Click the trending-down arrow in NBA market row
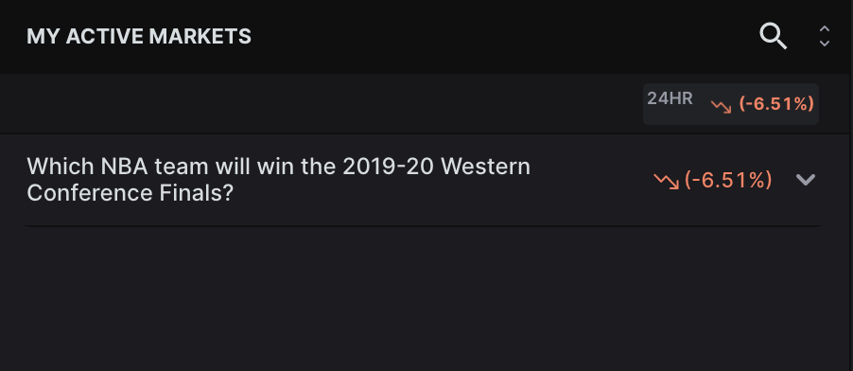The width and height of the screenshot is (853, 371). 667,181
